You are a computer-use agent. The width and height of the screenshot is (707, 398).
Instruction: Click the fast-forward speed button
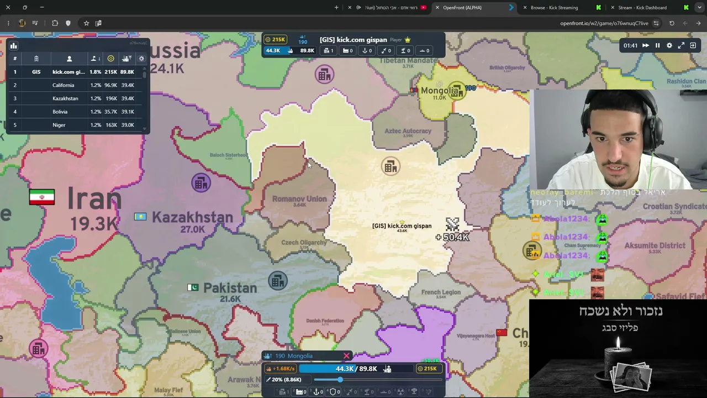[x=645, y=45]
